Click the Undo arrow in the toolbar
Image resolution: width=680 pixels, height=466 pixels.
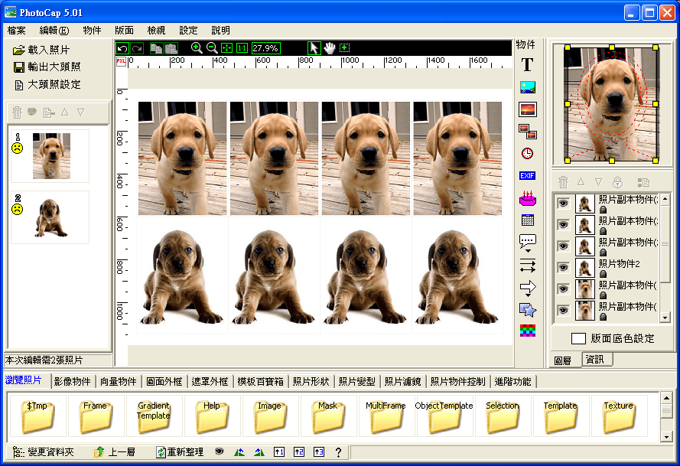click(122, 47)
